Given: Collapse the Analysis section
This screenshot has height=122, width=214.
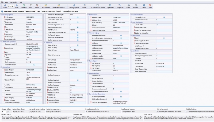Looking at the screenshot, I should pyautogui.click(x=131, y=51).
